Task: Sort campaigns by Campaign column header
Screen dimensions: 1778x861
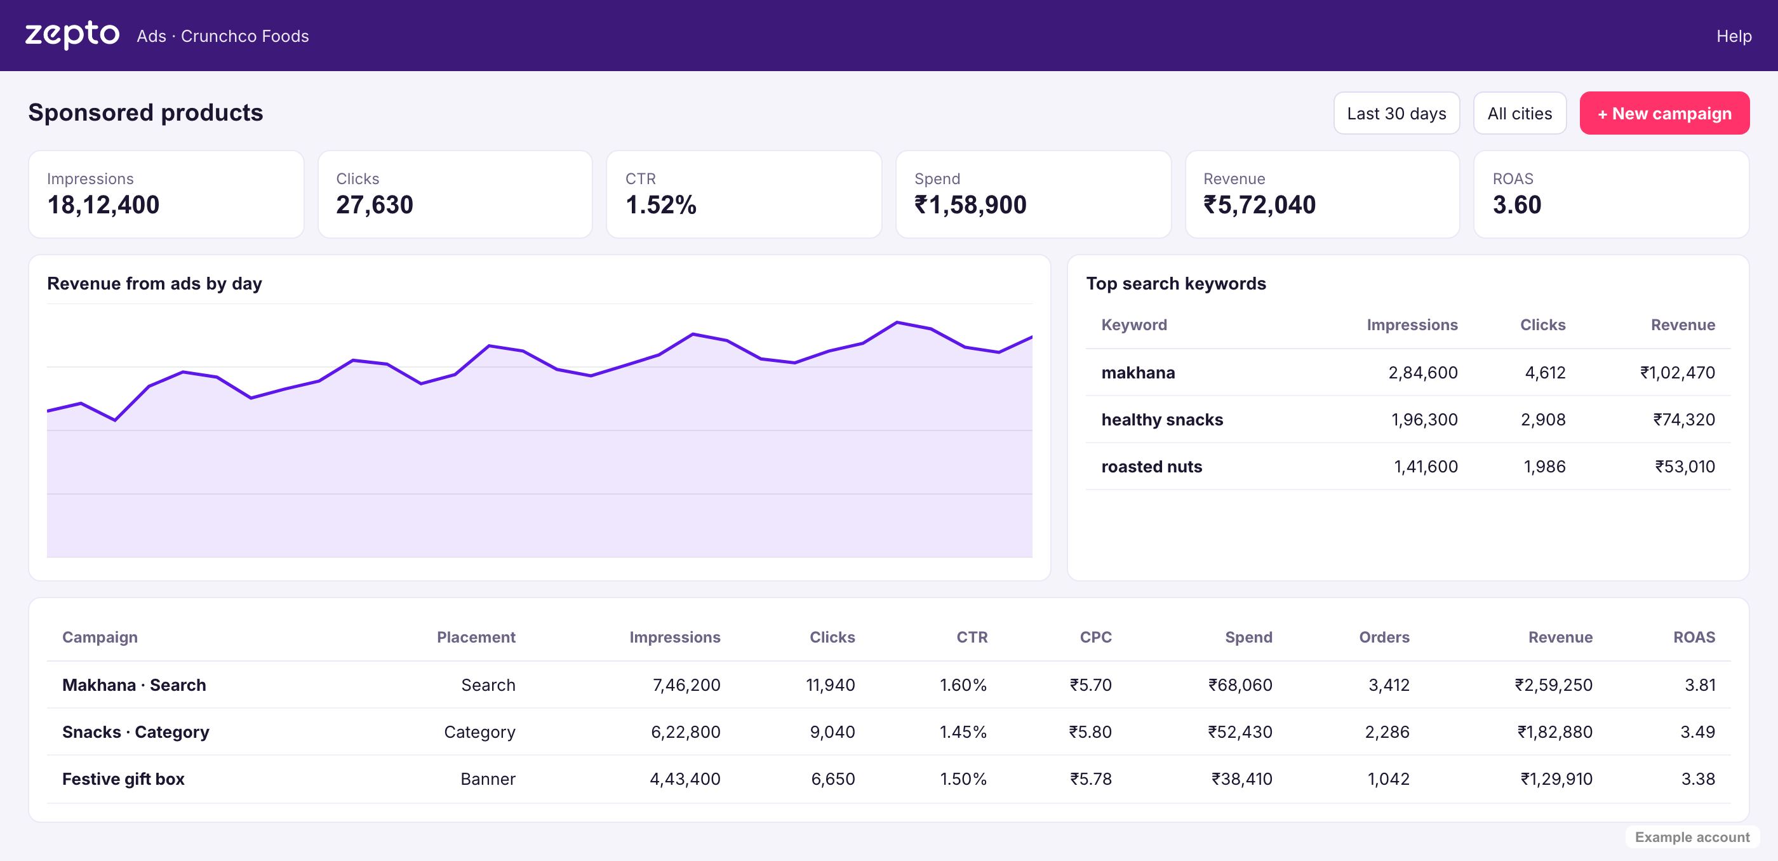Action: [x=100, y=637]
